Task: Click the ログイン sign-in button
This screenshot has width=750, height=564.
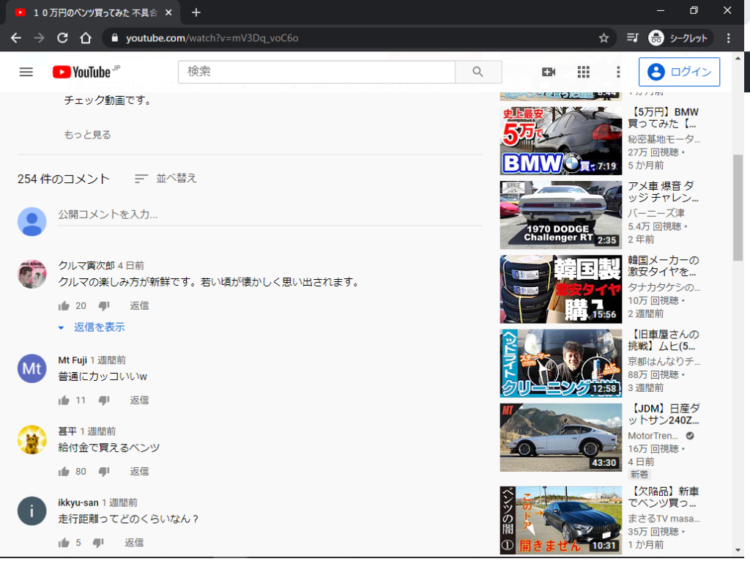Action: pyautogui.click(x=679, y=72)
